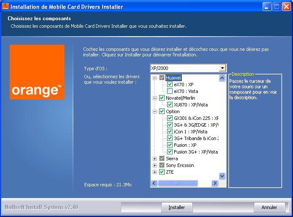The height and width of the screenshot is (217, 293).
Task: Toggle the Sony Ericsson checkbox
Action: [x=162, y=165]
